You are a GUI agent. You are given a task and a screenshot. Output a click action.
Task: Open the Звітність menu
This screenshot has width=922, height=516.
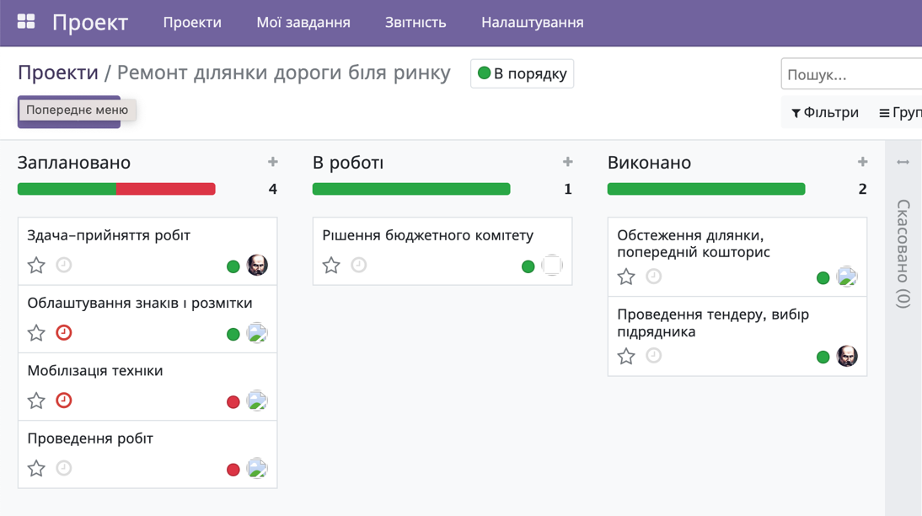415,23
